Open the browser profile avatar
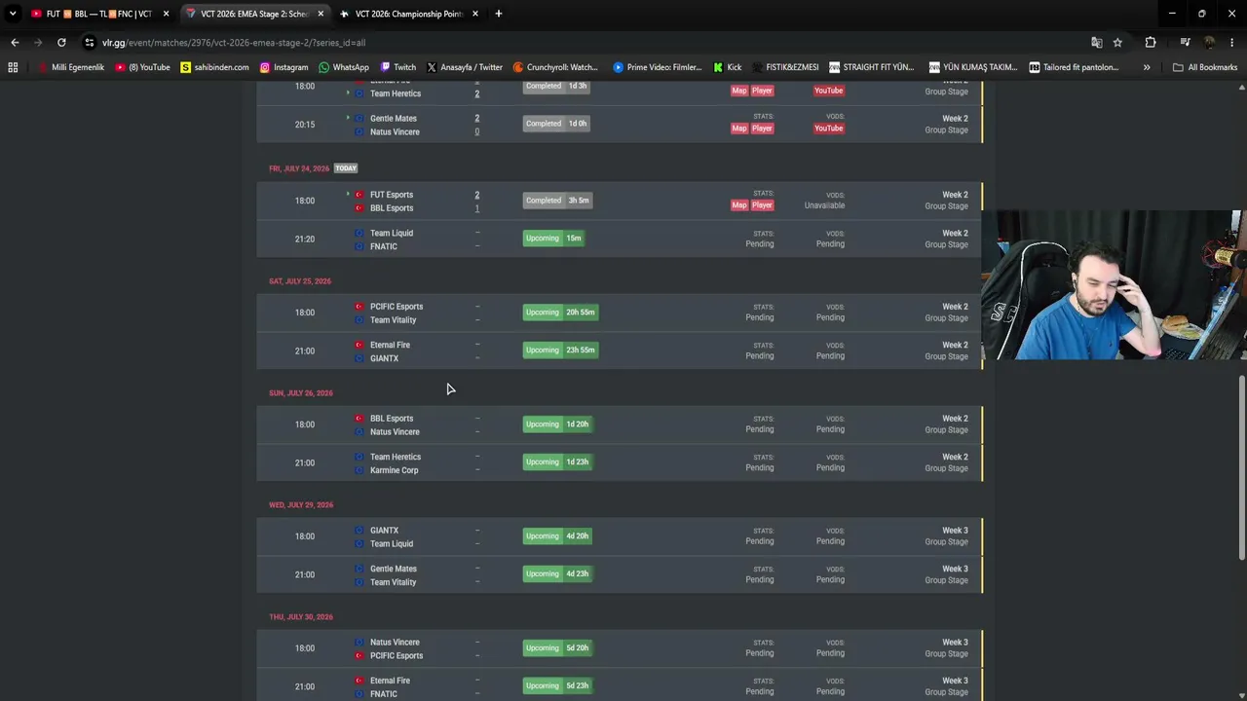This screenshot has width=1247, height=701. coord(1209,43)
